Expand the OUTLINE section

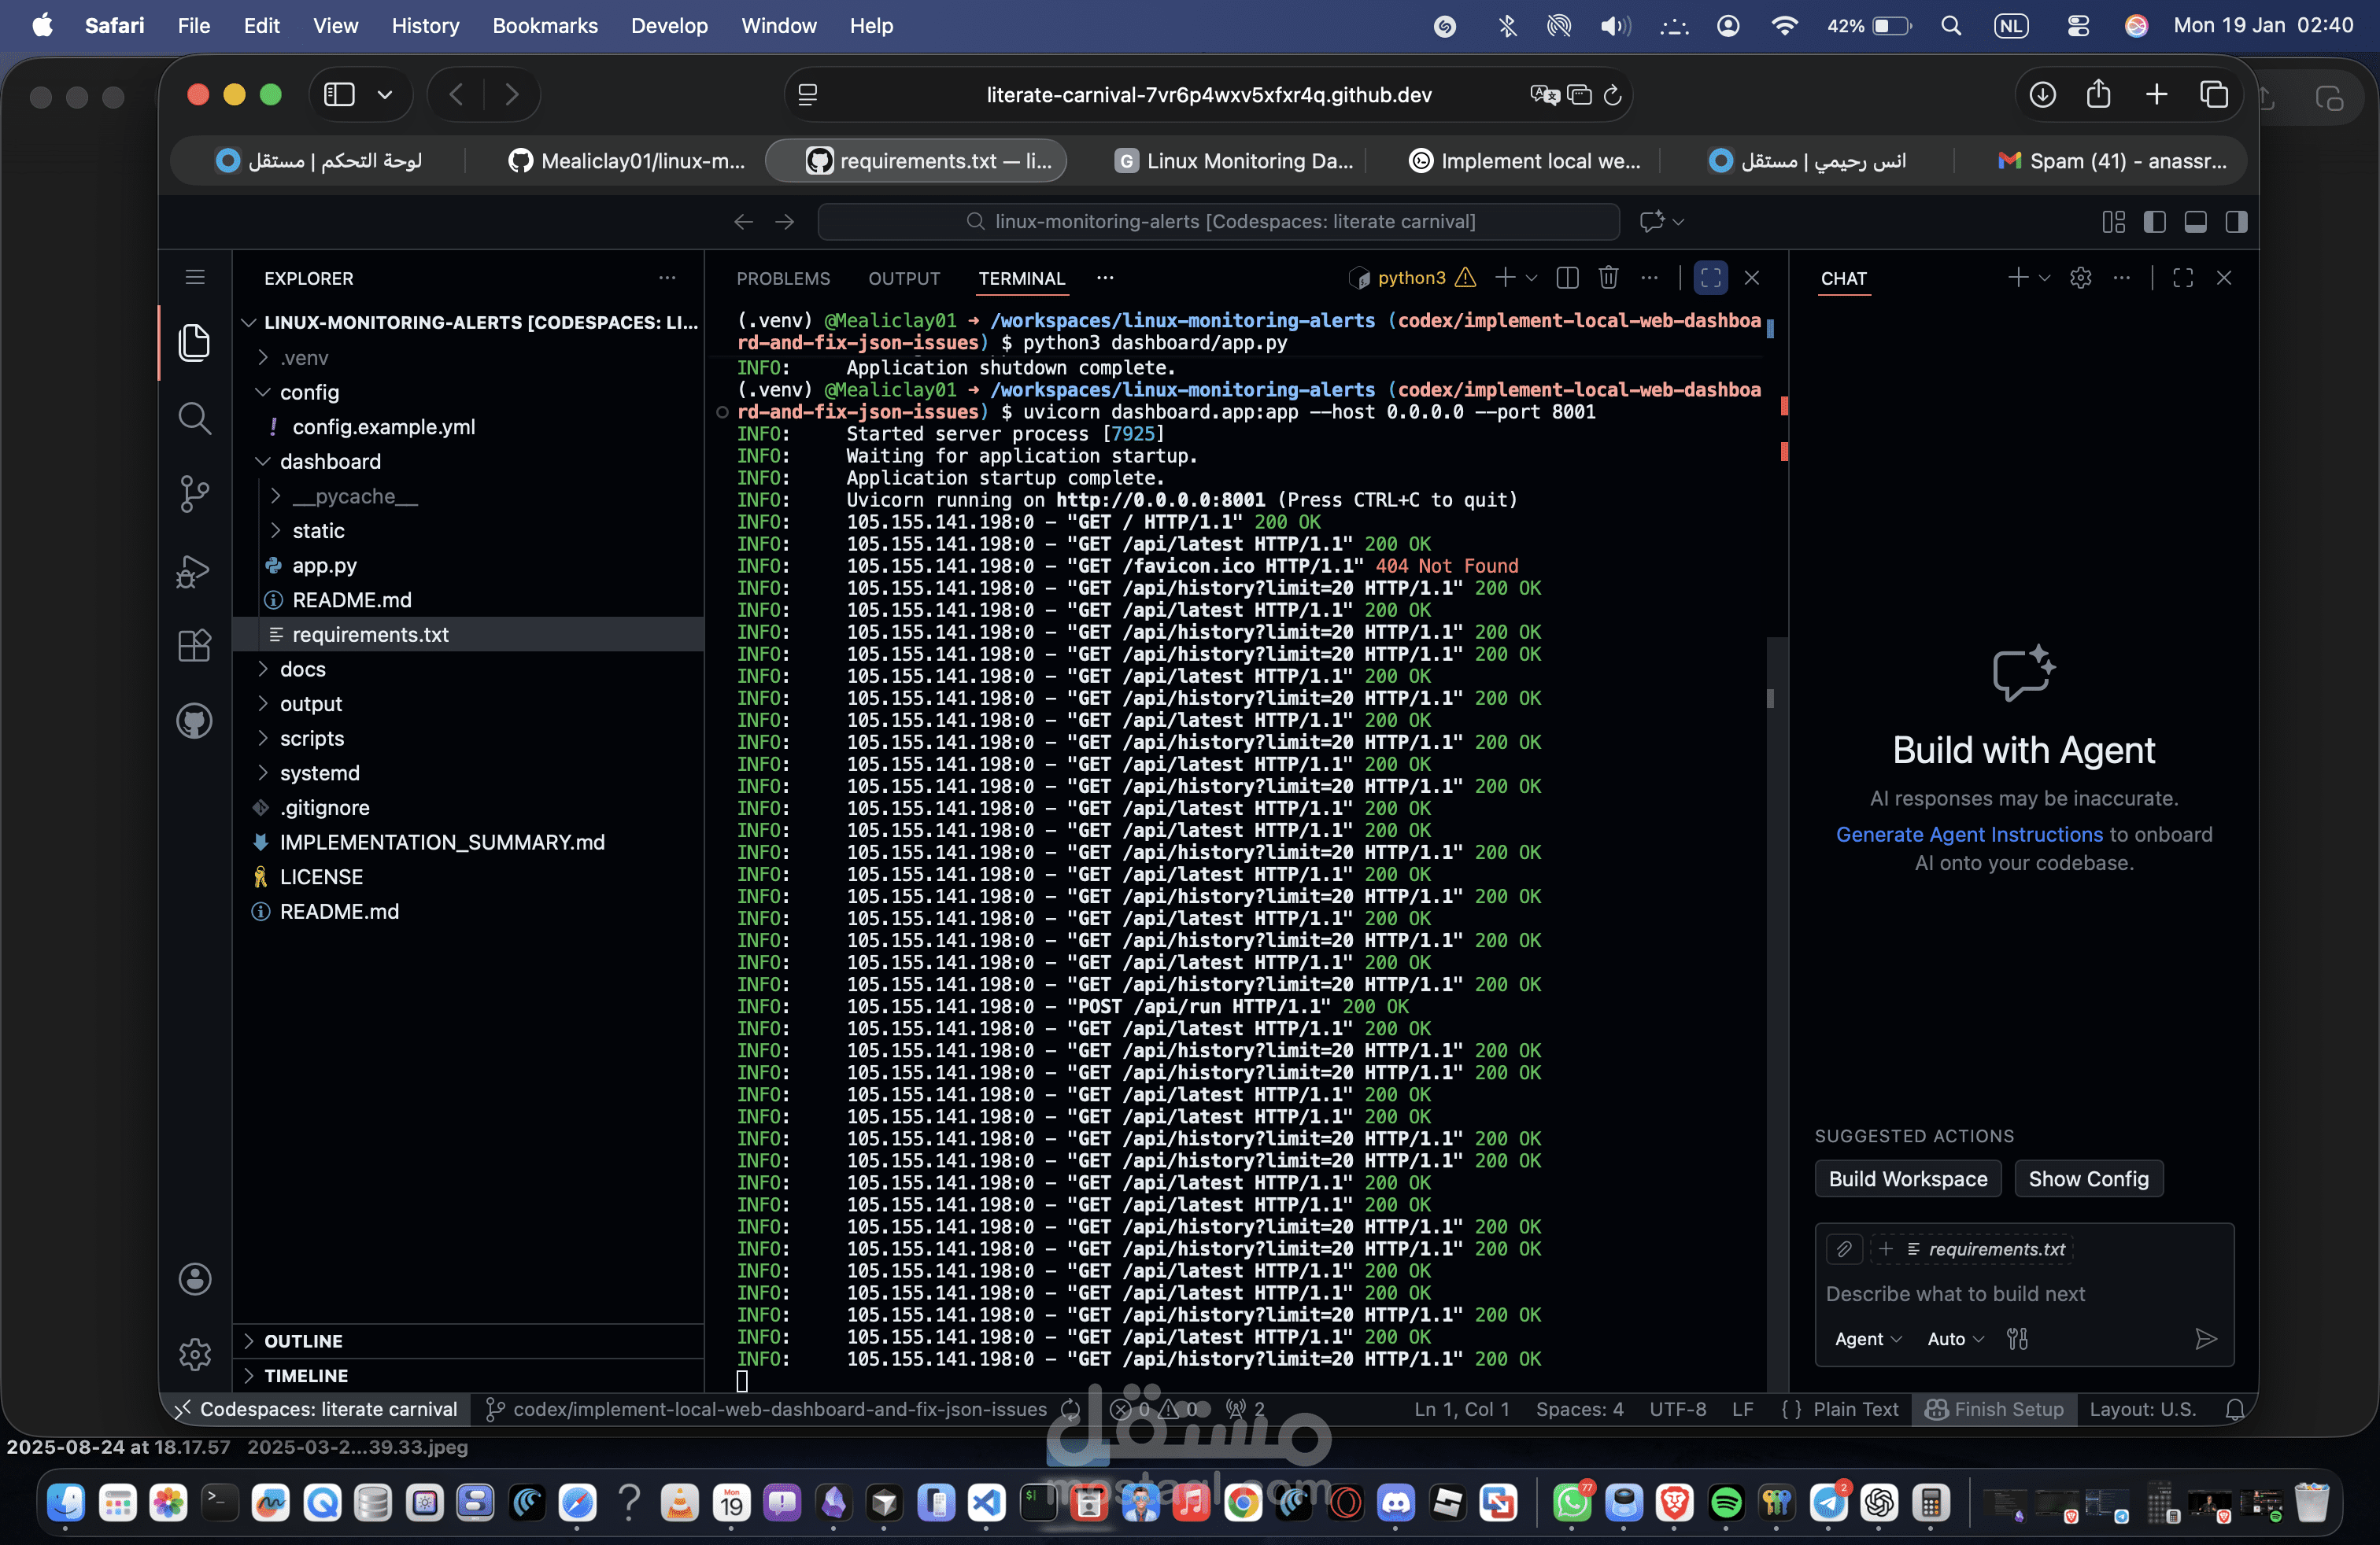click(x=303, y=1340)
